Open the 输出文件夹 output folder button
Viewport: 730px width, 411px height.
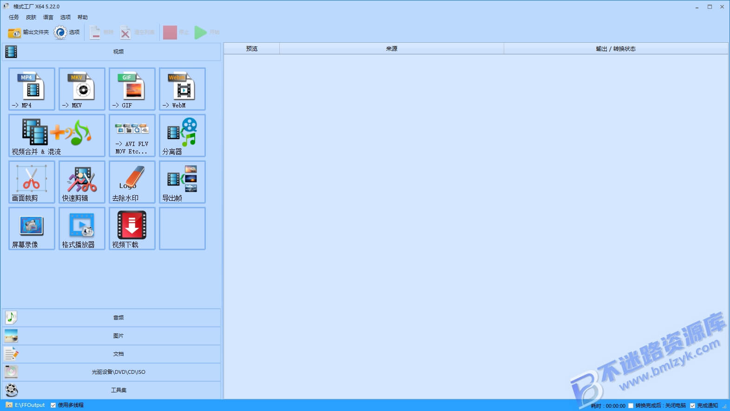(28, 32)
